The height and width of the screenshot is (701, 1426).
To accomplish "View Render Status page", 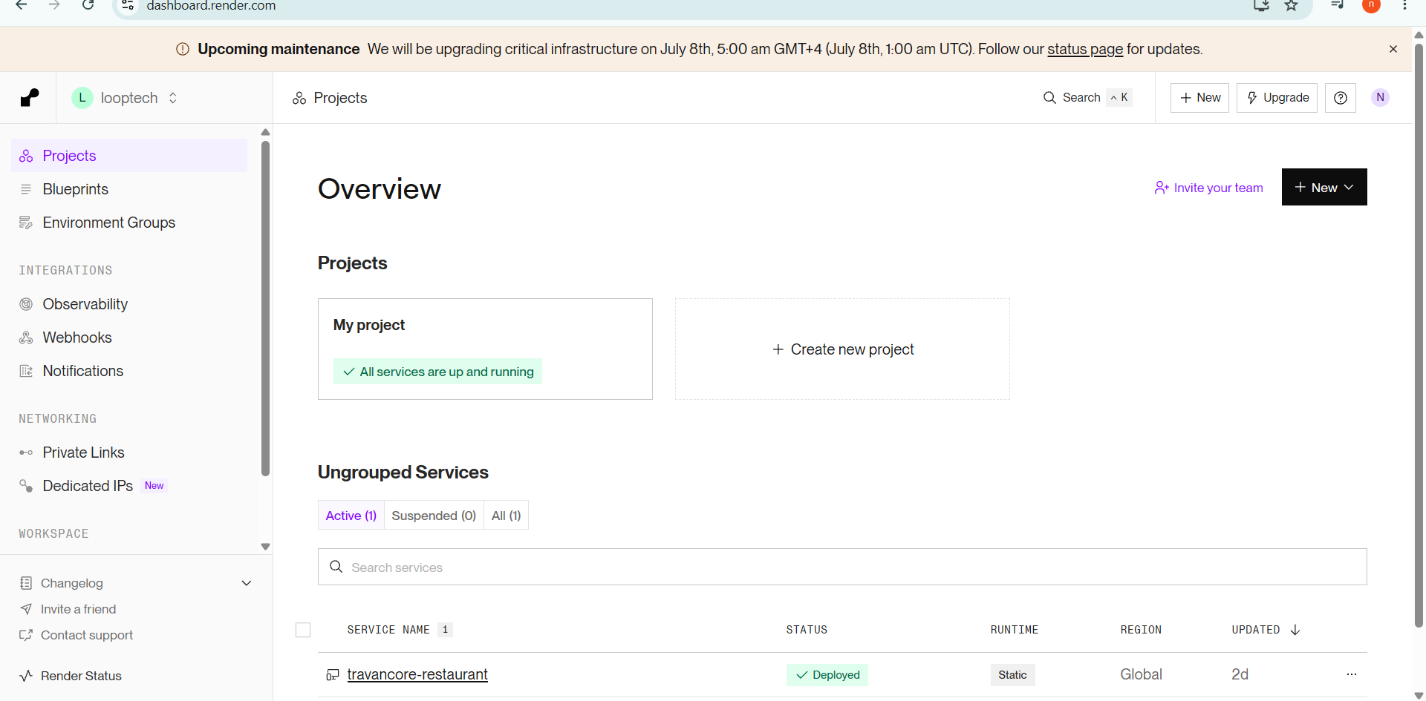I will pos(81,676).
